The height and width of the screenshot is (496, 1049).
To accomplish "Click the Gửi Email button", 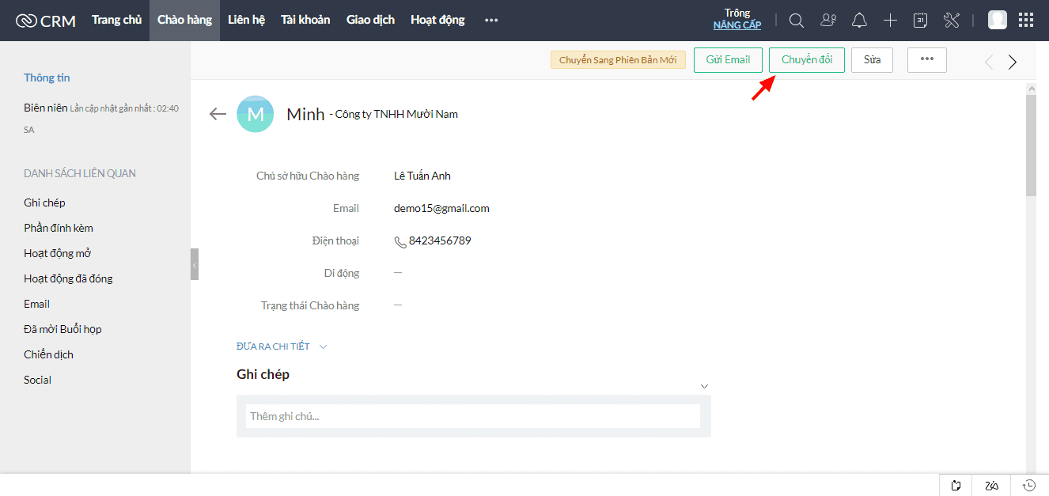I will click(728, 60).
